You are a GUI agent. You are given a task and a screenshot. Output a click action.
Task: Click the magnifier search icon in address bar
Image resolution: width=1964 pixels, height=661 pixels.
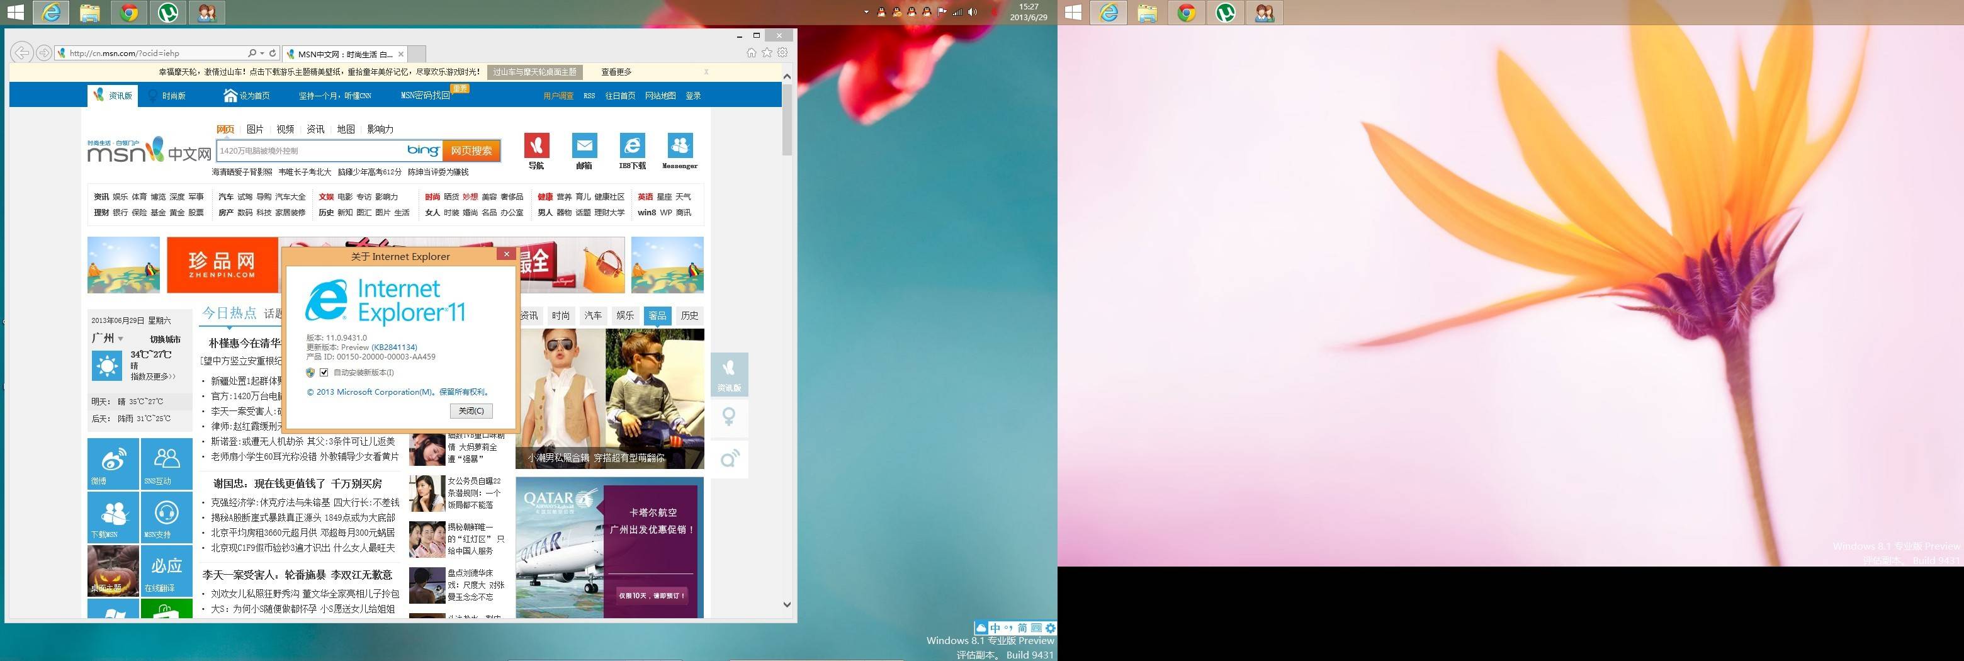point(252,54)
